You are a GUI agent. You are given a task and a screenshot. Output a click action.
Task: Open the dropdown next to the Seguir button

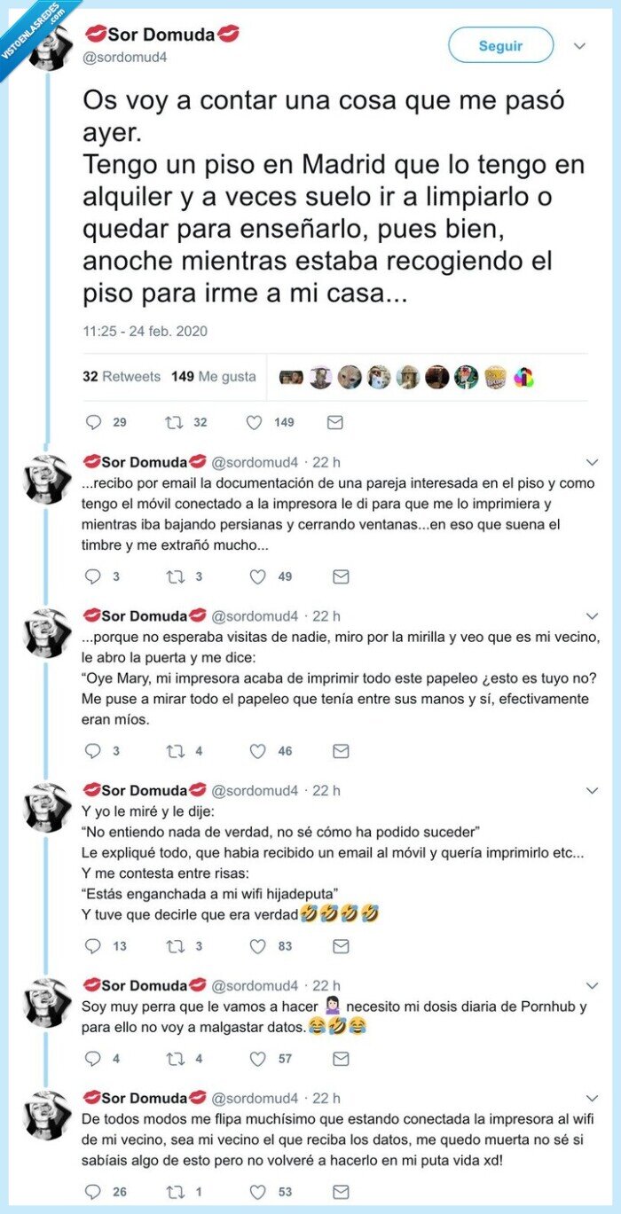tap(579, 45)
